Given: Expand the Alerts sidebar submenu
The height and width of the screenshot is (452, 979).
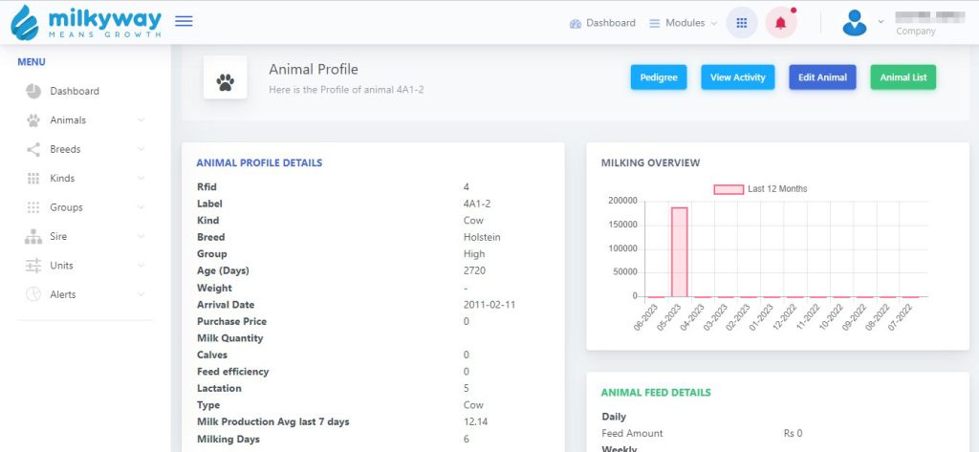Looking at the screenshot, I should [141, 294].
